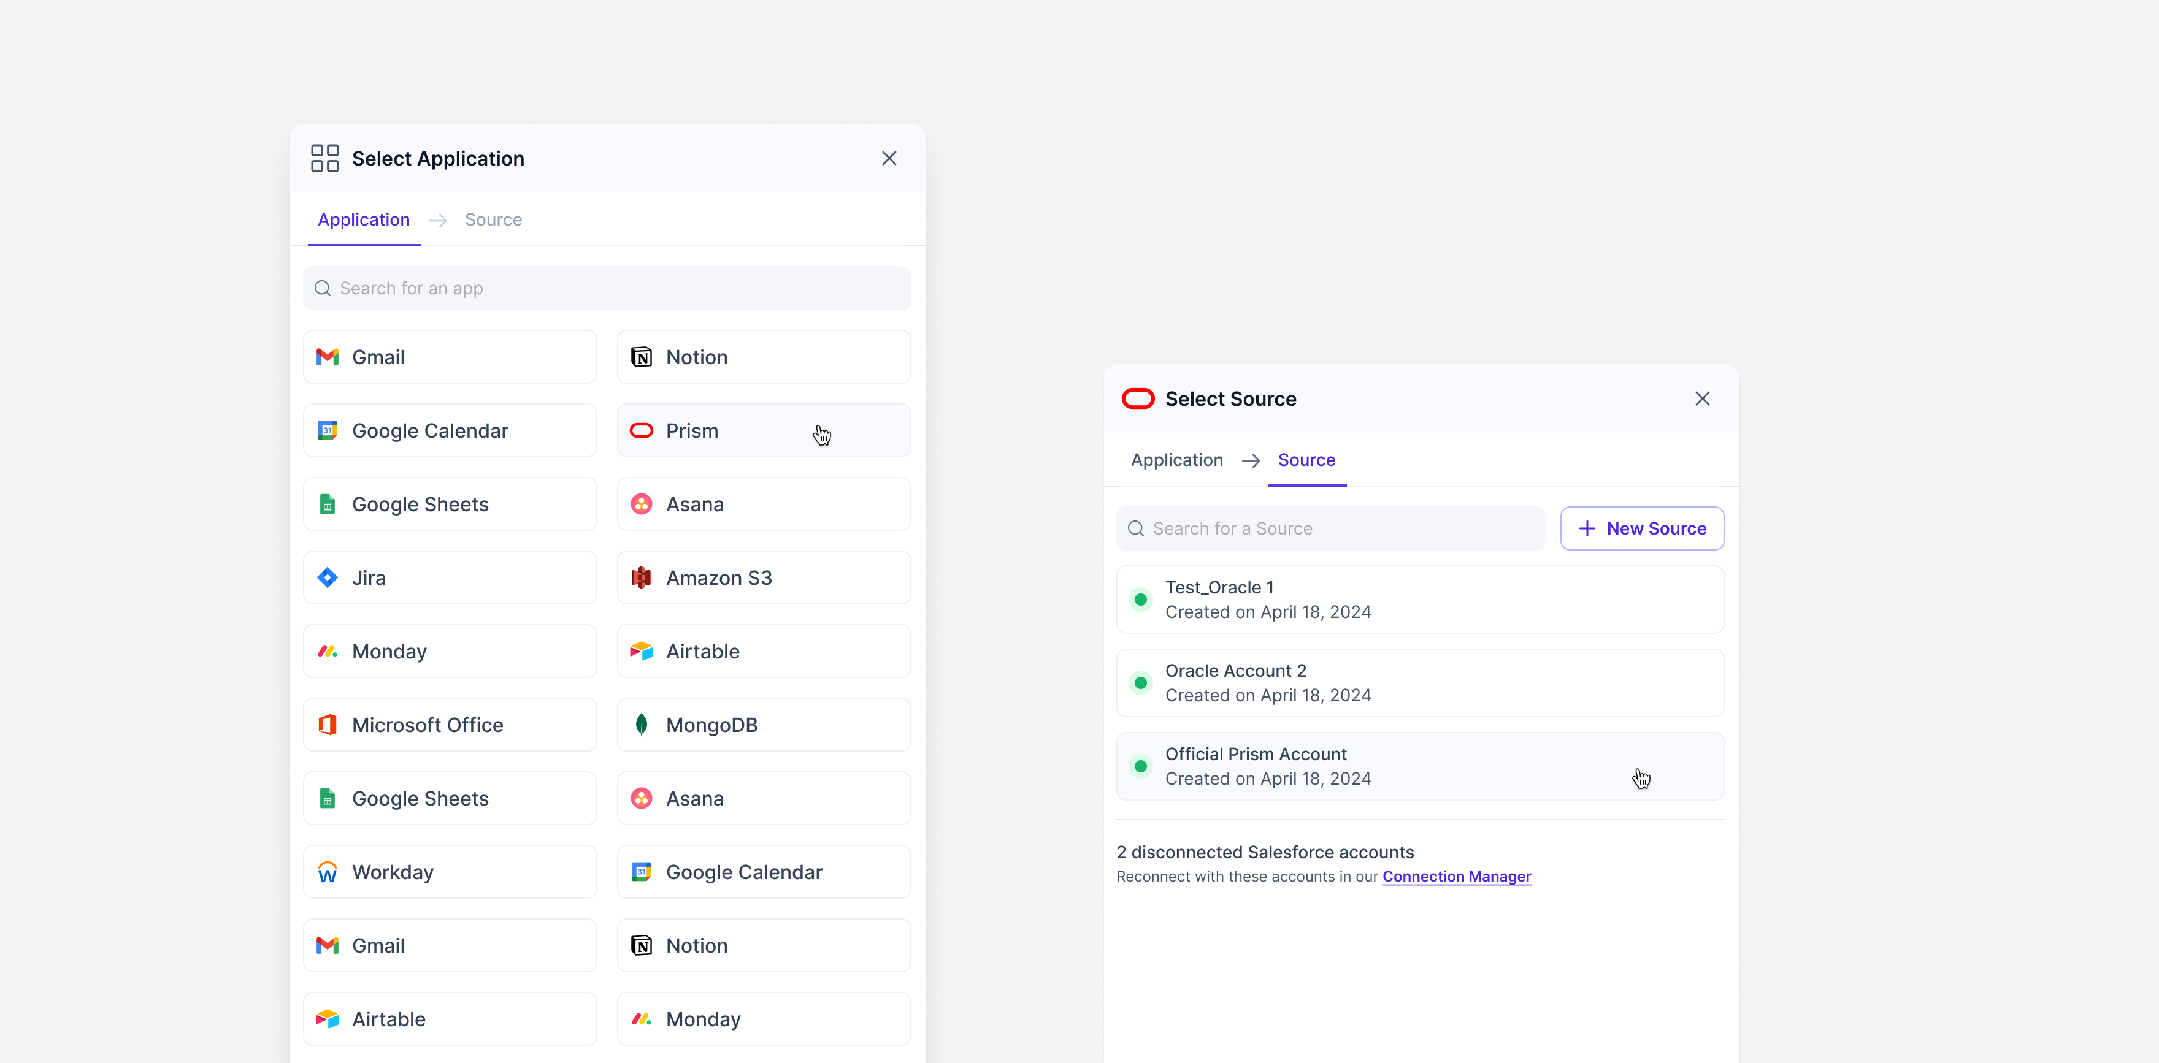The height and width of the screenshot is (1063, 2159).
Task: Click '2 disconnected Salesforce accounts' text
Action: coord(1265,852)
